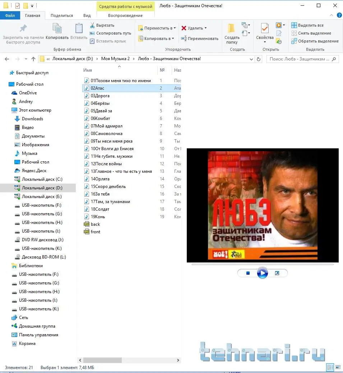343x373 pixels.
Task: Select the file 06Комбат
Action: [x=100, y=118]
